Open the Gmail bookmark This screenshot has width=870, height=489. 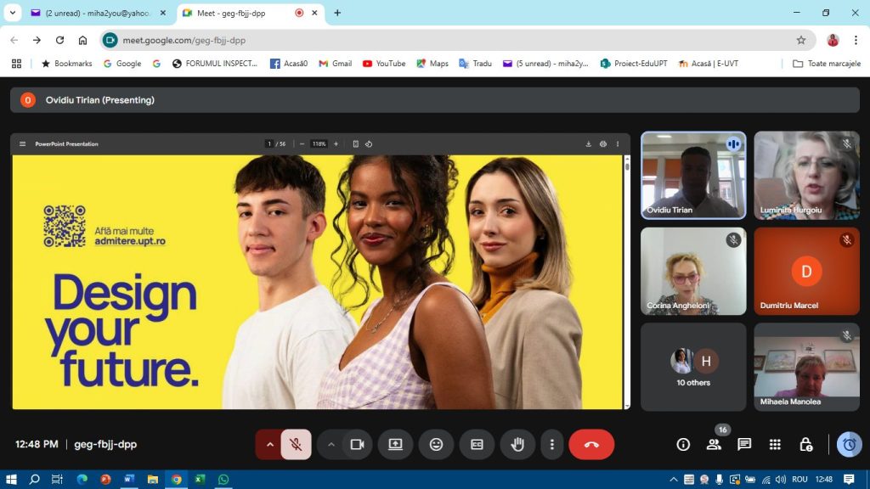[x=335, y=64]
